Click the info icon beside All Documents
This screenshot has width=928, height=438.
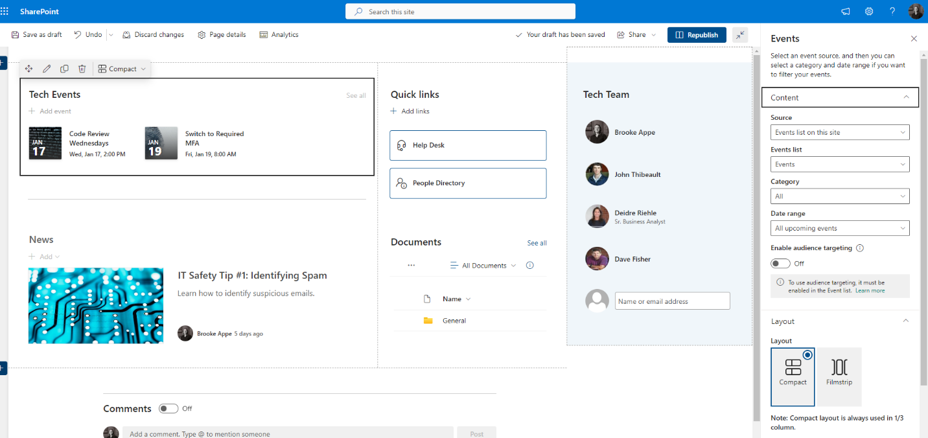click(529, 265)
